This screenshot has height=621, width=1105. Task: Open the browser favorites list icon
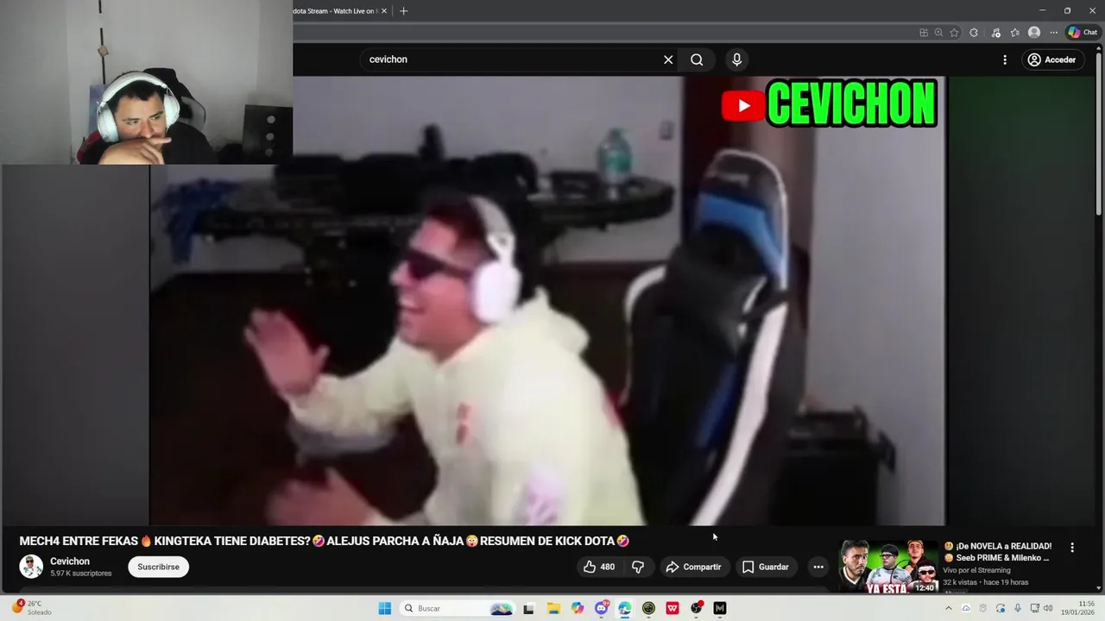[x=1014, y=32]
